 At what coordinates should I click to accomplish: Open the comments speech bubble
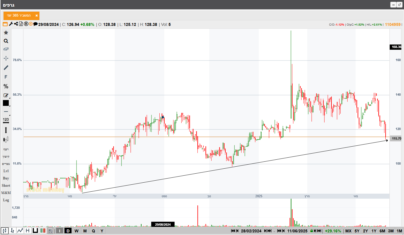35,24
